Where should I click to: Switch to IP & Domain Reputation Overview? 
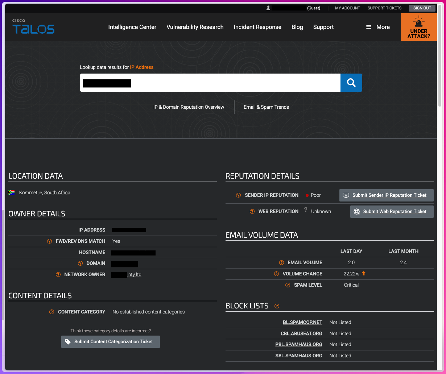189,107
